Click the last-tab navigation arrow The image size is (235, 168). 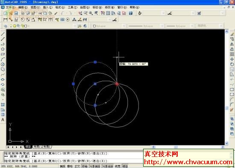tap(21, 147)
